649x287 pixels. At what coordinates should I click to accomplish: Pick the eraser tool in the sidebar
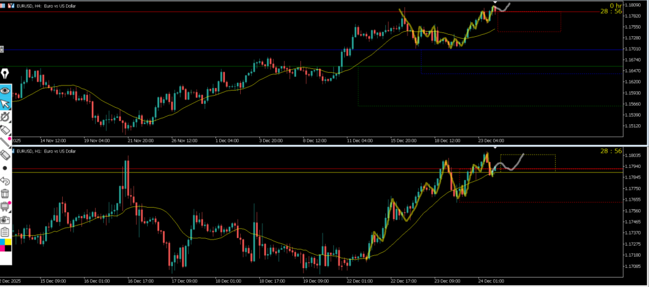pos(5,155)
